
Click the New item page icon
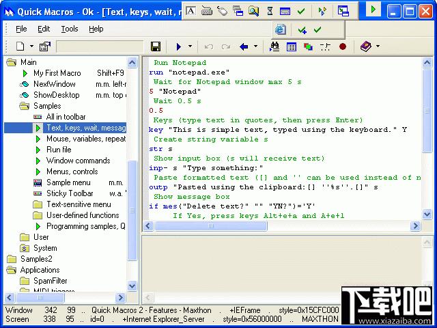coord(20,46)
